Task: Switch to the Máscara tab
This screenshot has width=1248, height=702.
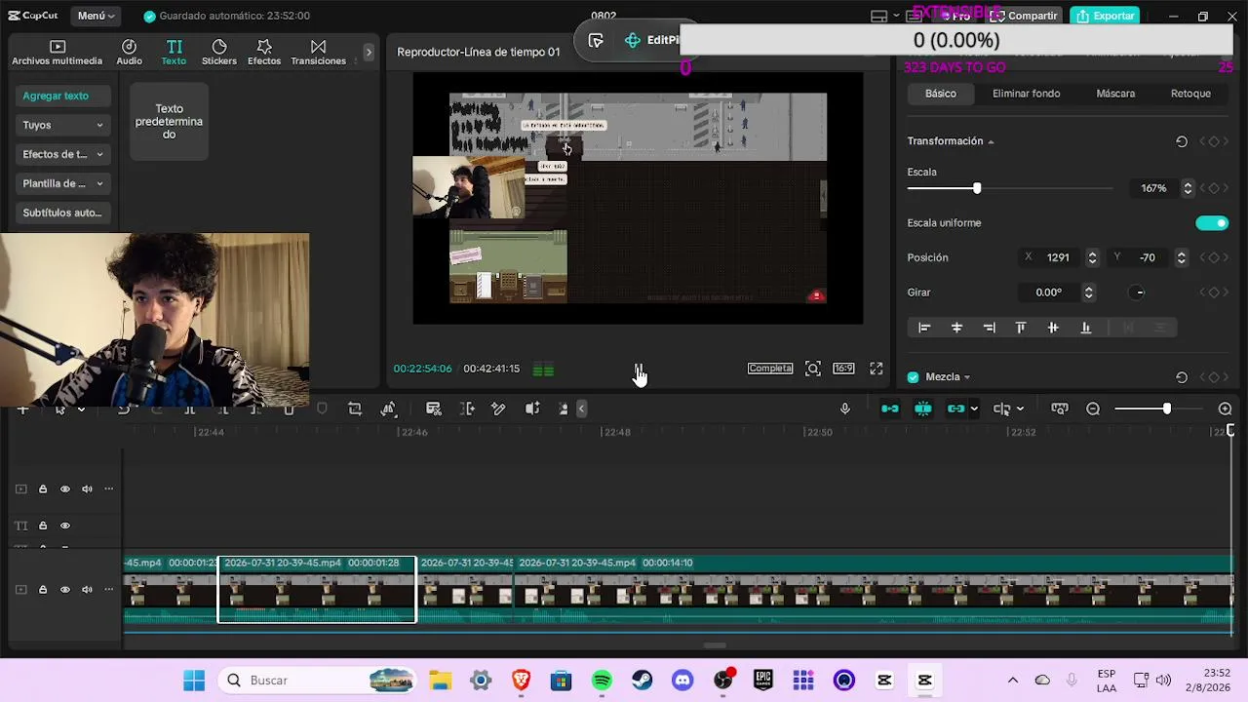Action: tap(1115, 94)
